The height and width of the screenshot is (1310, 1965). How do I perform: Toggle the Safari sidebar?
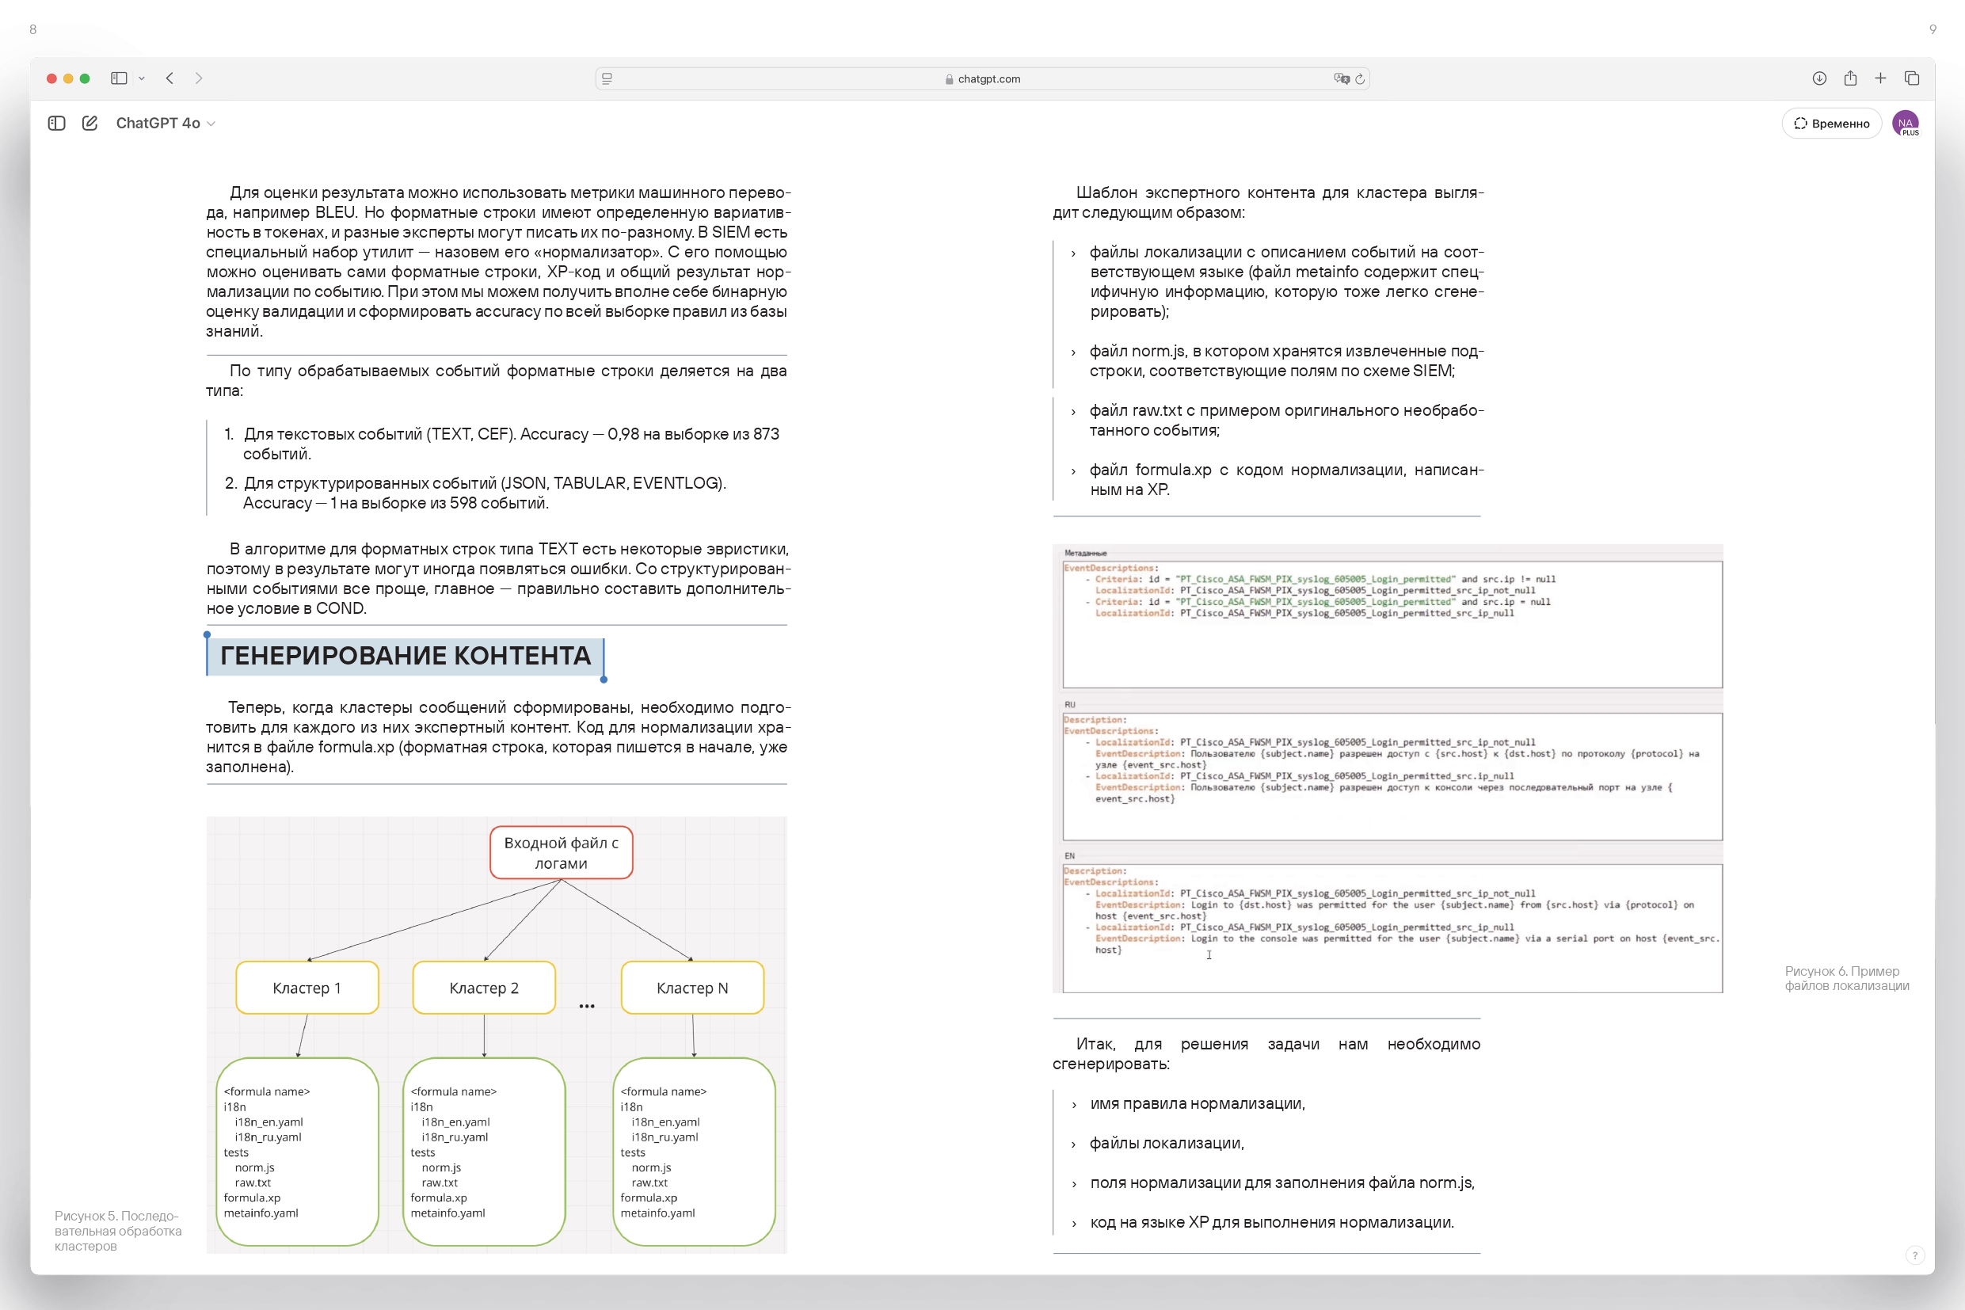click(x=119, y=78)
